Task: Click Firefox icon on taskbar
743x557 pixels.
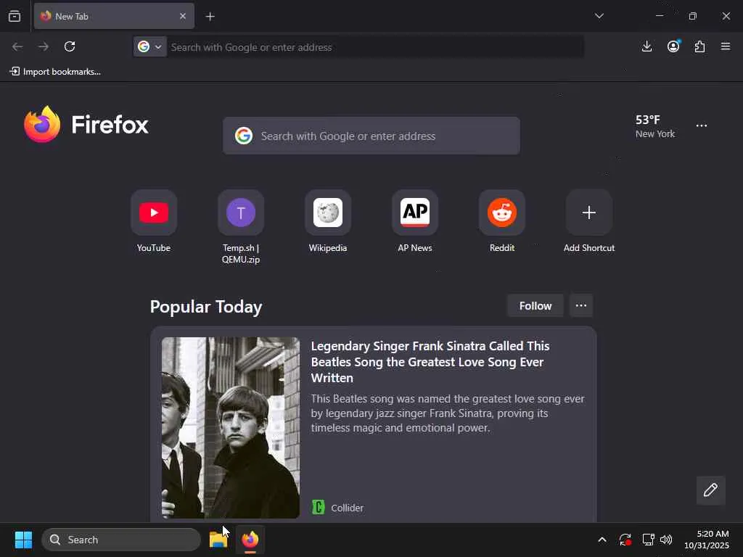Action: 250,540
